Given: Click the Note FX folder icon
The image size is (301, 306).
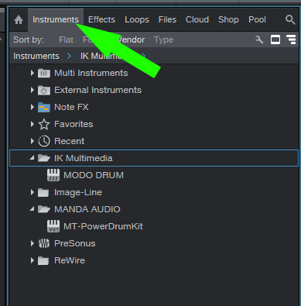Looking at the screenshot, I should click(44, 107).
